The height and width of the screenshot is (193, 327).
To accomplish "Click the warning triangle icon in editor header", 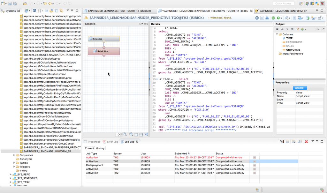I will 86,18.
